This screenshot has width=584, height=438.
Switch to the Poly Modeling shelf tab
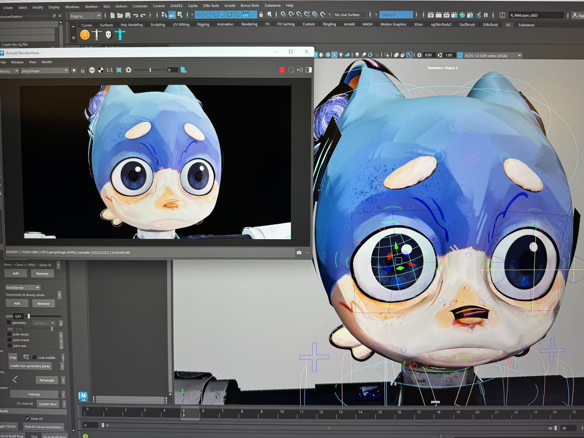(x=132, y=25)
